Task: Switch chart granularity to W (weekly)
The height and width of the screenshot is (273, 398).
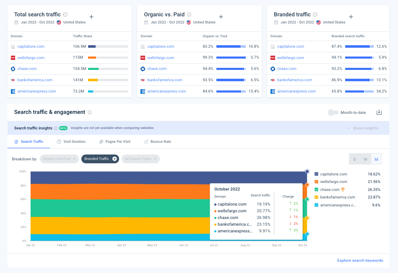Action: [366, 159]
